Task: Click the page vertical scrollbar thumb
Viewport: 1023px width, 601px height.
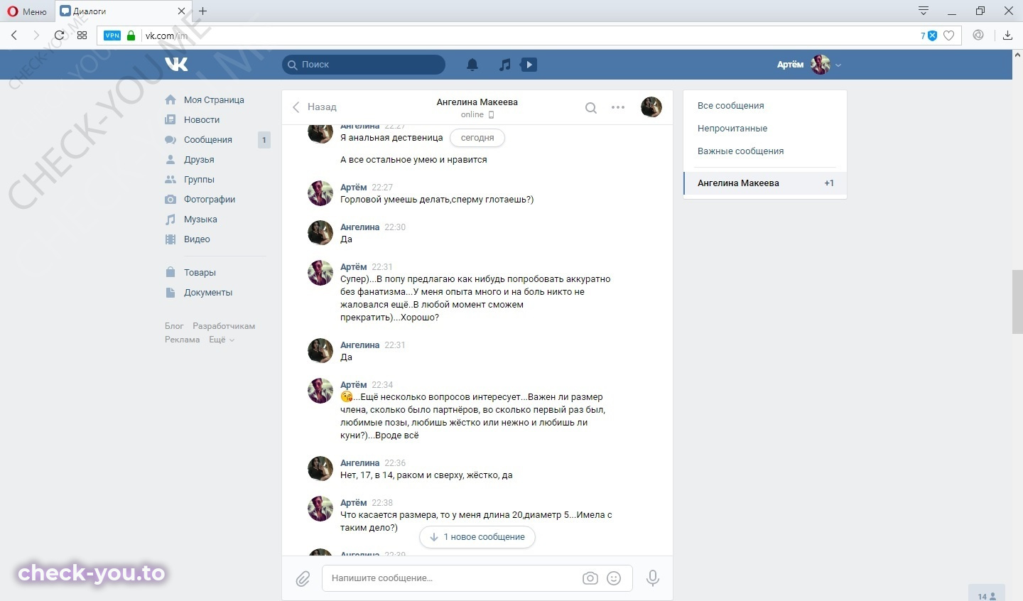Action: point(1017,302)
